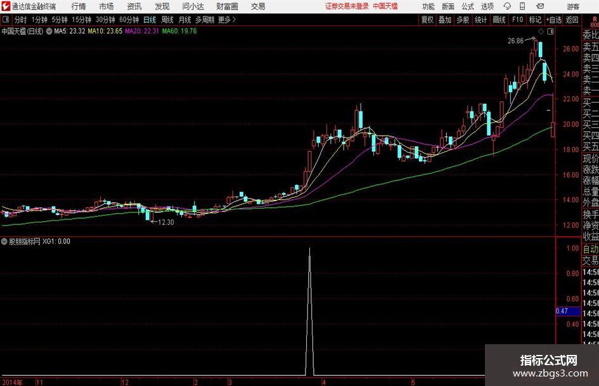Expand the 中国天楹 MA indicator dropdown arrow
This screenshot has width=599, height=386.
coord(49,31)
